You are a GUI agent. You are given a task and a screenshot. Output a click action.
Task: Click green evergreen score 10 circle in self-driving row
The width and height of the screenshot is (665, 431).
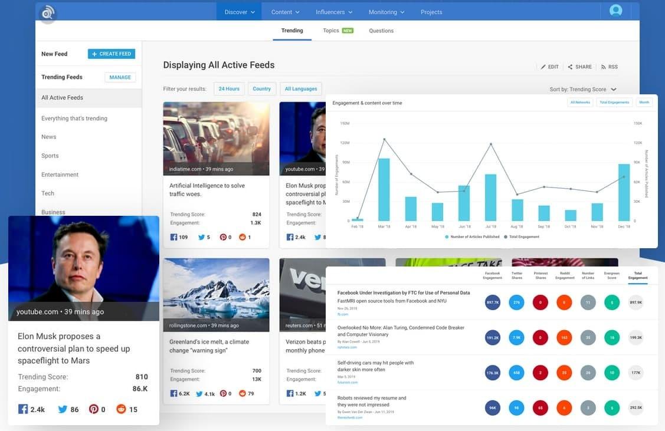[611, 373]
